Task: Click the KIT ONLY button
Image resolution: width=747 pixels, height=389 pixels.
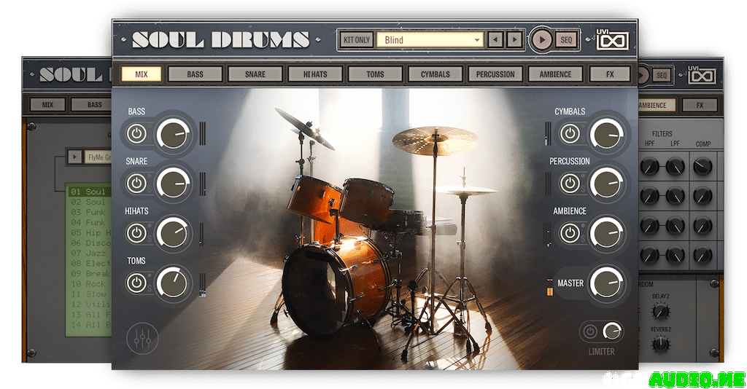Action: (x=357, y=40)
